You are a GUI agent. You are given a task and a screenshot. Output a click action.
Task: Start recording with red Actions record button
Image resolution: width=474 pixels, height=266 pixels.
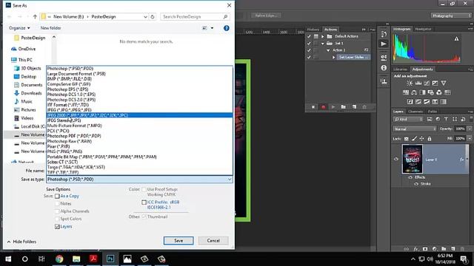323,106
